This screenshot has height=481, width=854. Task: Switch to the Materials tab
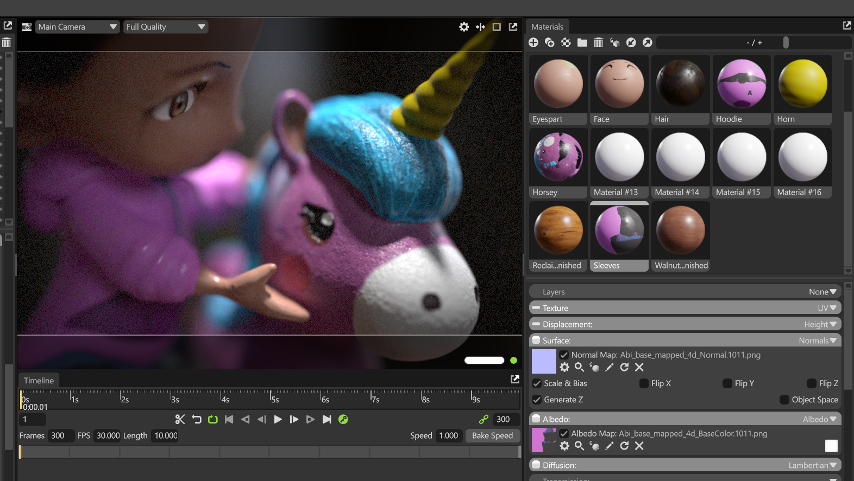[547, 27]
